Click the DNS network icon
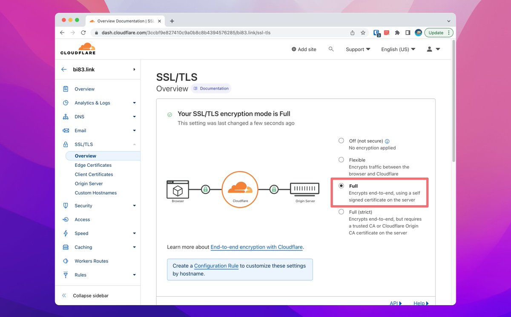Viewport: 511px width, 317px height. pyautogui.click(x=66, y=117)
